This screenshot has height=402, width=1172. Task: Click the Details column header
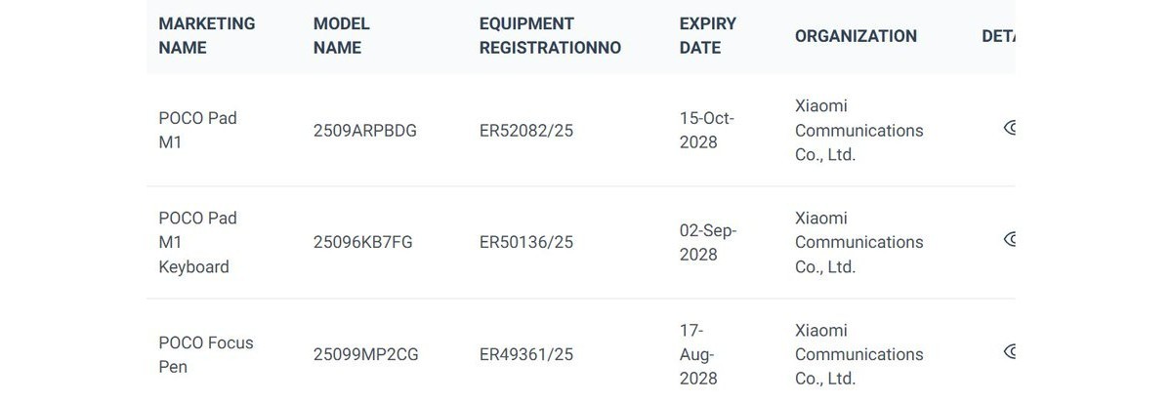point(998,36)
